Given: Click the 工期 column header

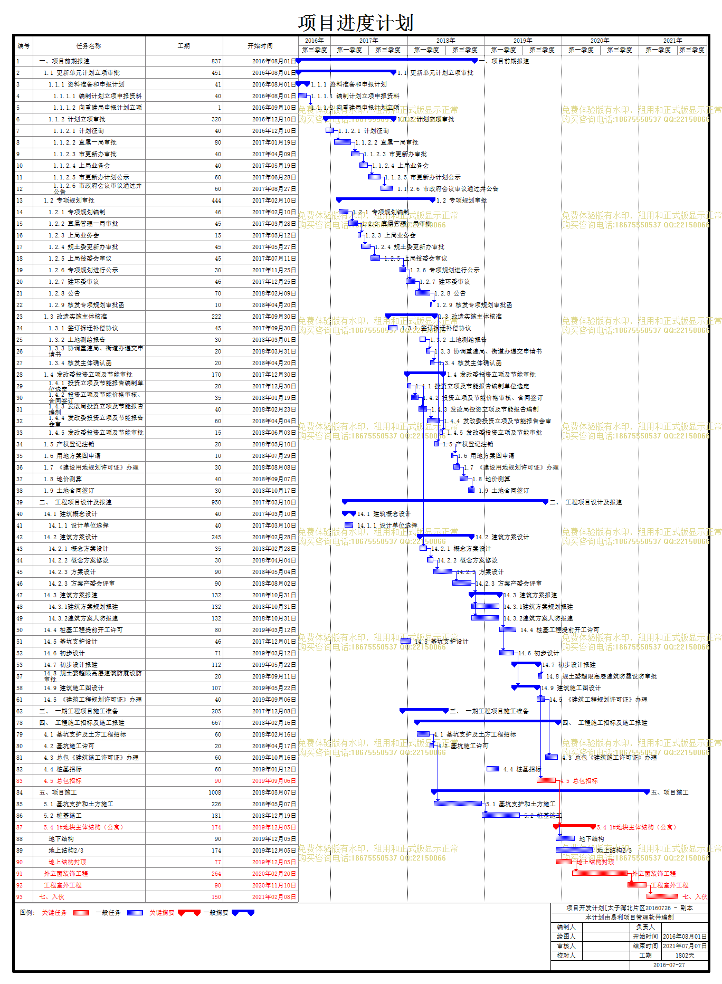Looking at the screenshot, I should (184, 46).
